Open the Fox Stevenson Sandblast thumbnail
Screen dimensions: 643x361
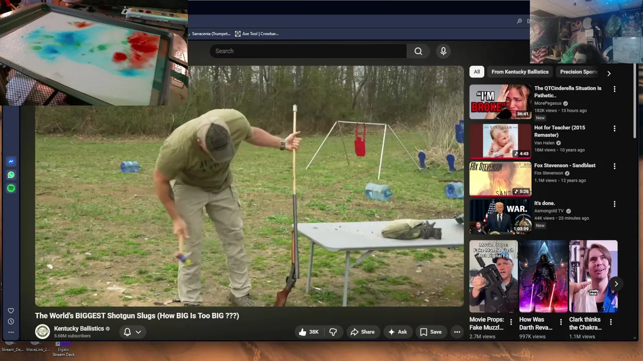pos(500,178)
